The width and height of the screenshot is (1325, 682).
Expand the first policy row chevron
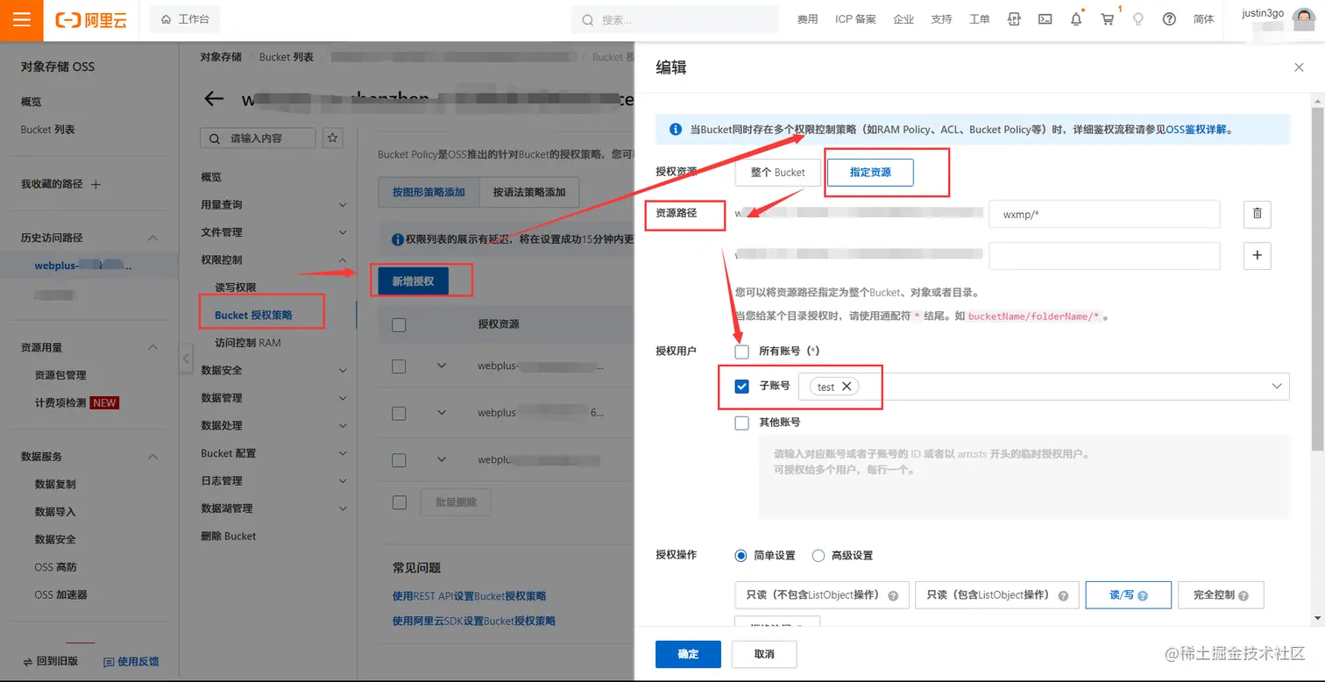point(442,366)
